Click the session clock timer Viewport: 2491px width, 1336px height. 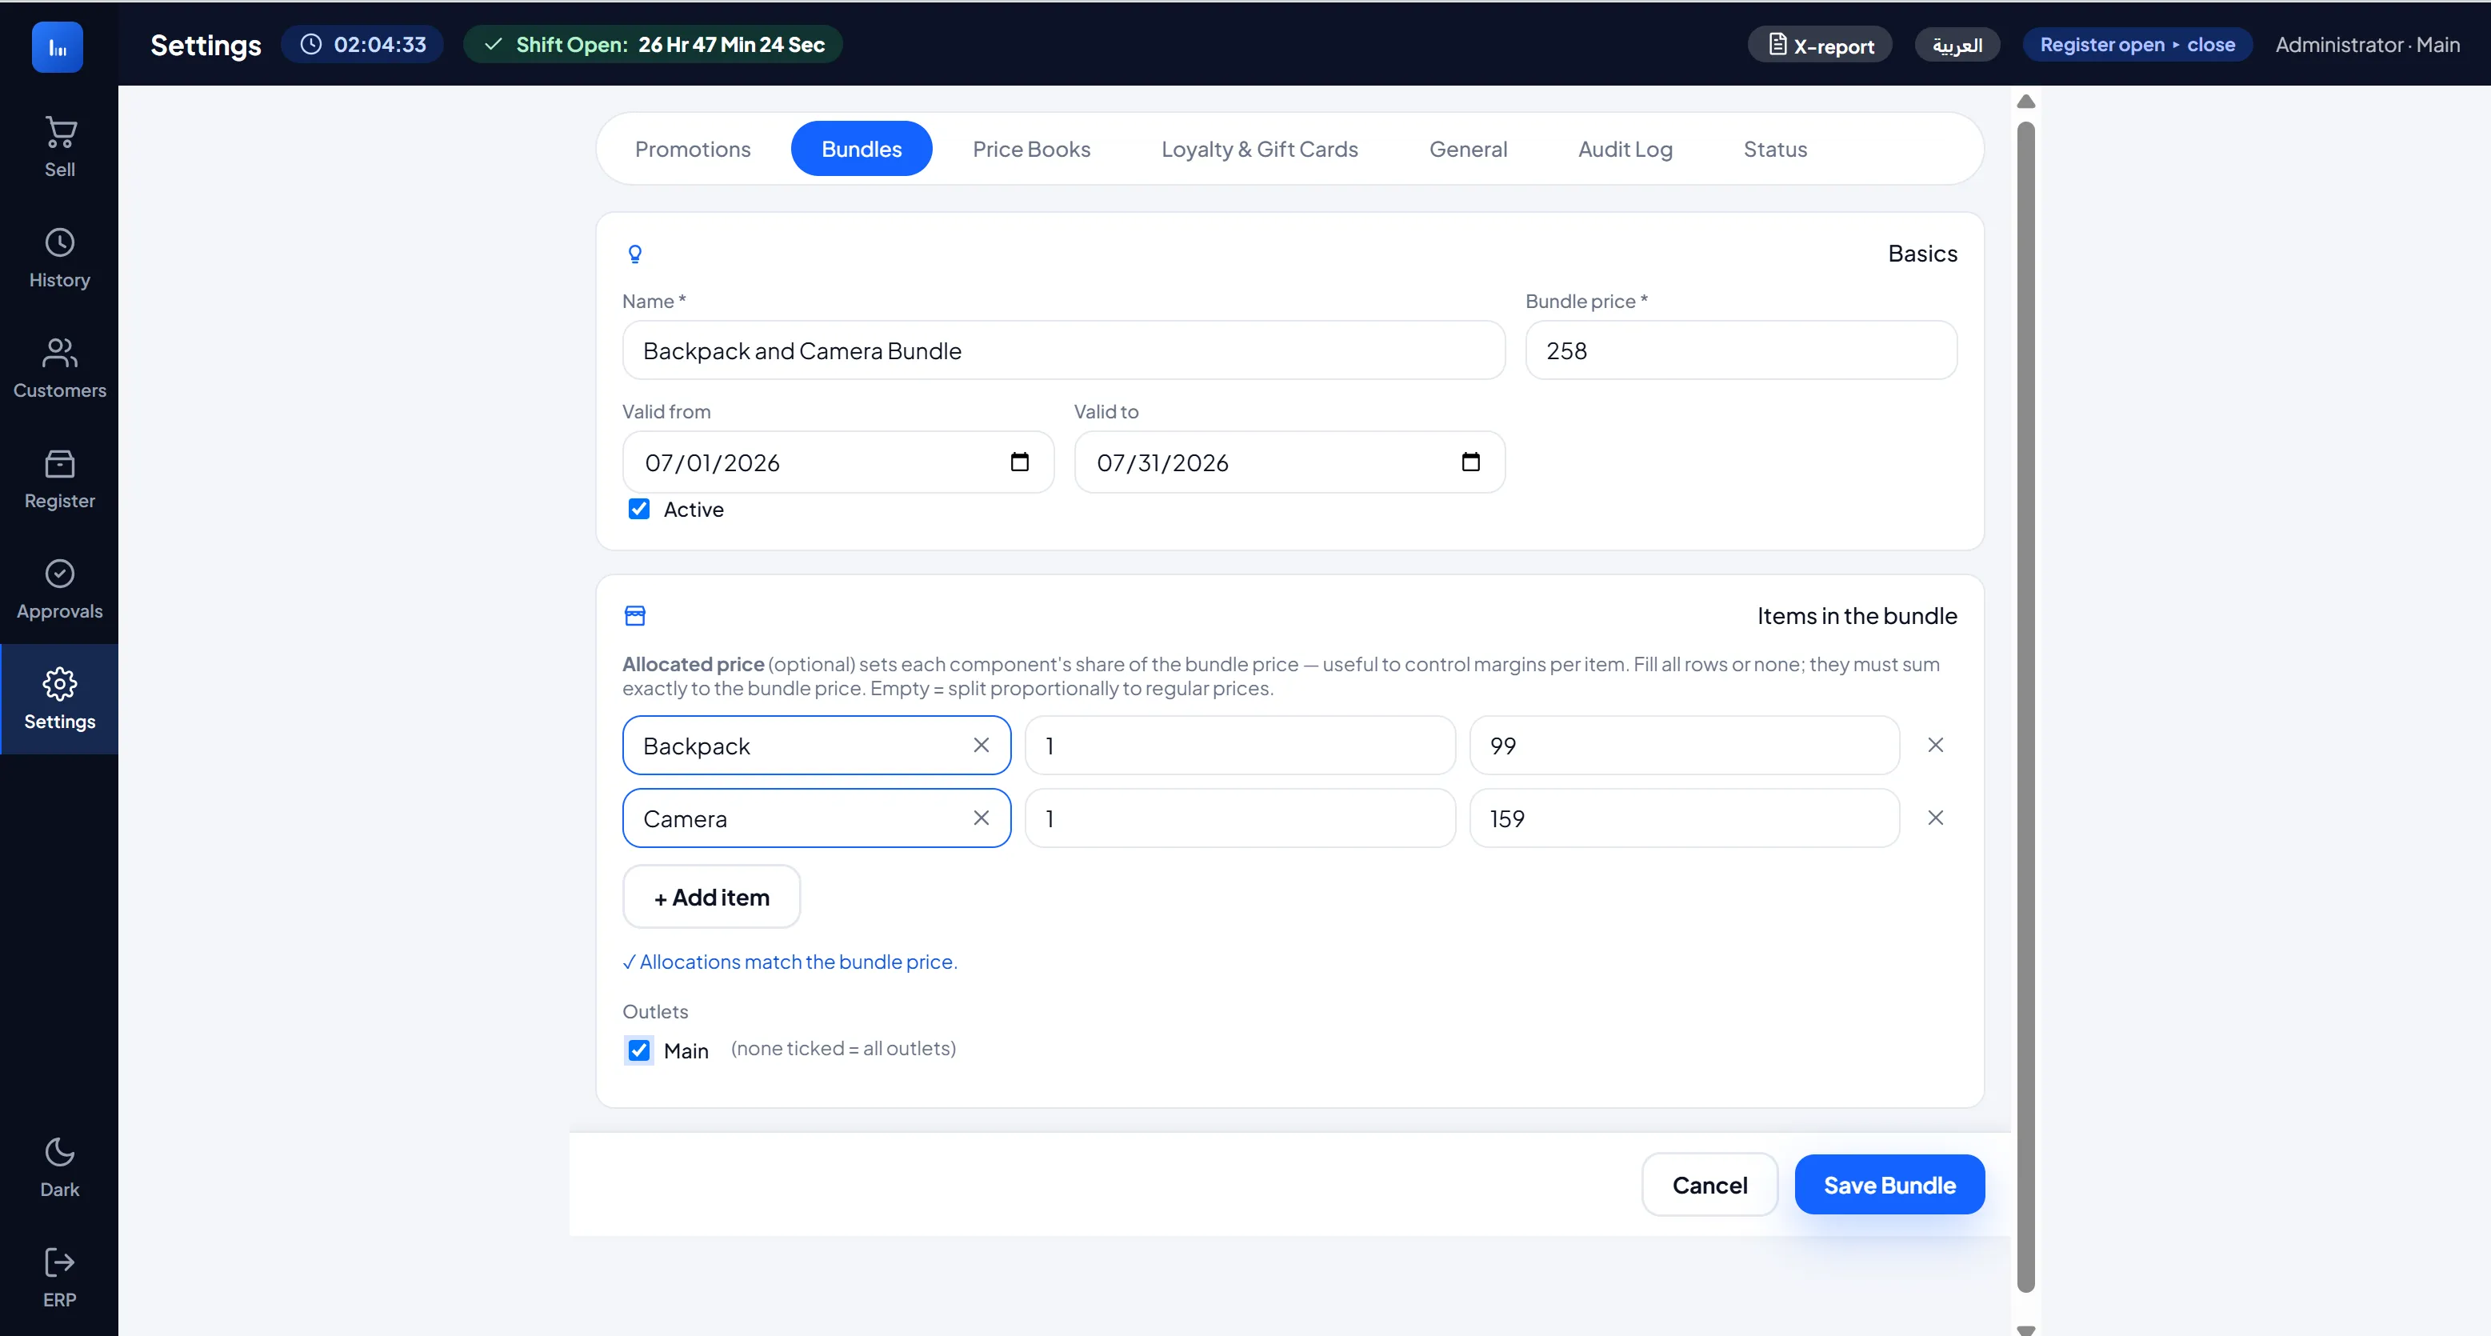362,45
